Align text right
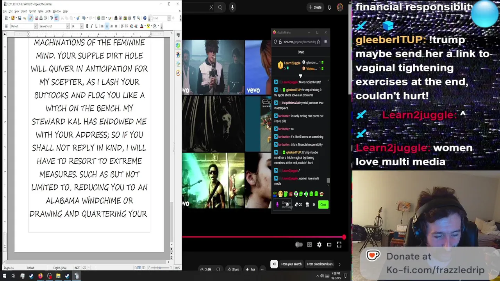This screenshot has height=281, width=500. point(112,26)
